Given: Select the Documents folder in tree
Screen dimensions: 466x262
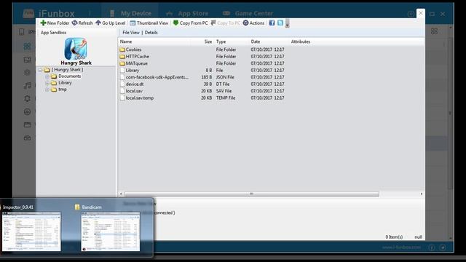Looking at the screenshot, I should click(69, 76).
